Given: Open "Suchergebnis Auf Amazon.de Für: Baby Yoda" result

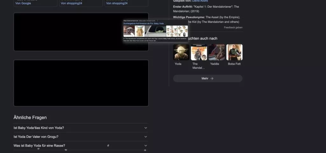Looking at the screenshot, I should pos(144,24).
